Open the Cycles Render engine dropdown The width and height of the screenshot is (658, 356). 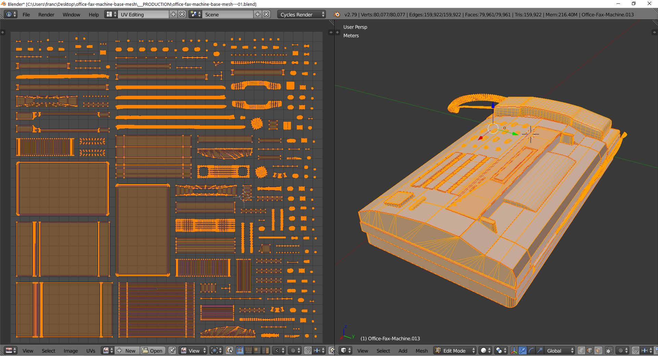302,14
